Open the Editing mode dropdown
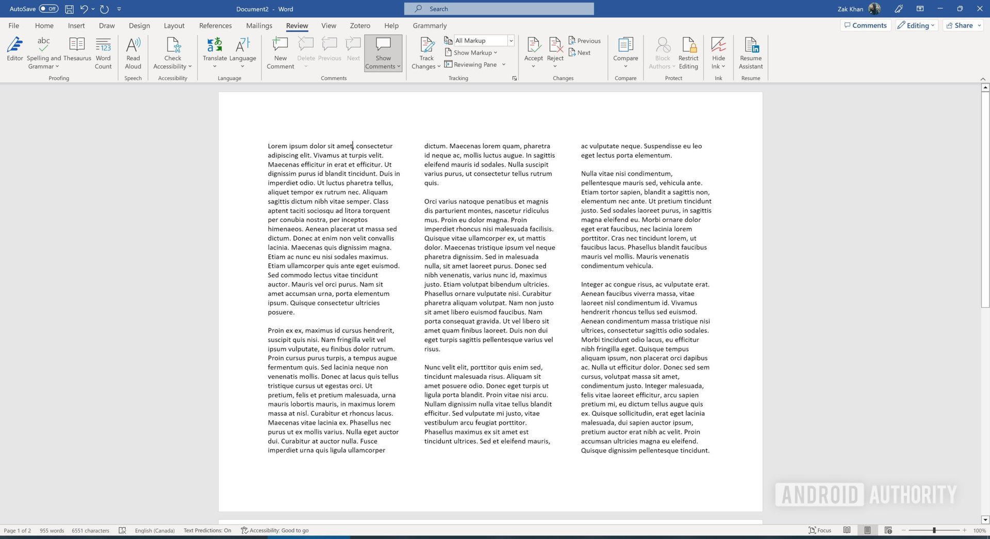The image size is (990, 539). [x=917, y=25]
